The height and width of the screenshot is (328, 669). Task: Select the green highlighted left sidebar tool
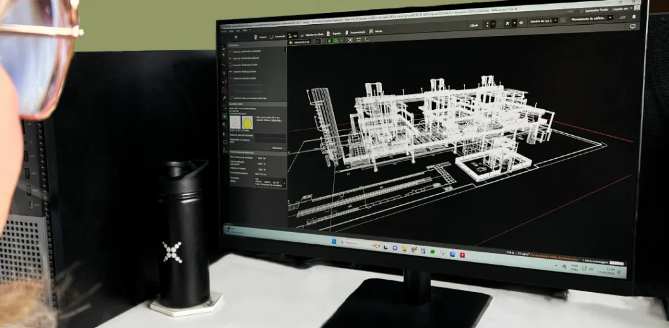click(x=224, y=116)
